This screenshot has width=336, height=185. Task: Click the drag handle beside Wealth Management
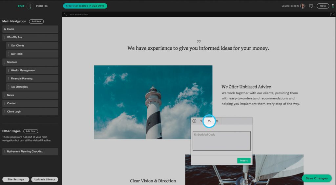9,70
